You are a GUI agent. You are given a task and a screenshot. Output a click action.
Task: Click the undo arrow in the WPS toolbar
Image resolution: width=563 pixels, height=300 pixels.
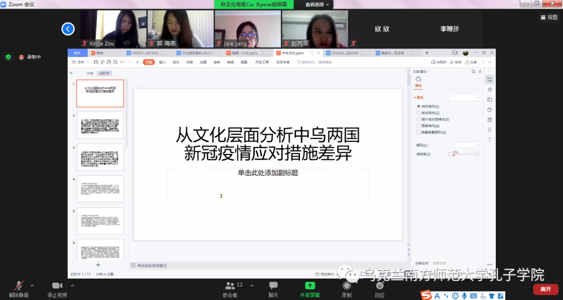(122, 62)
